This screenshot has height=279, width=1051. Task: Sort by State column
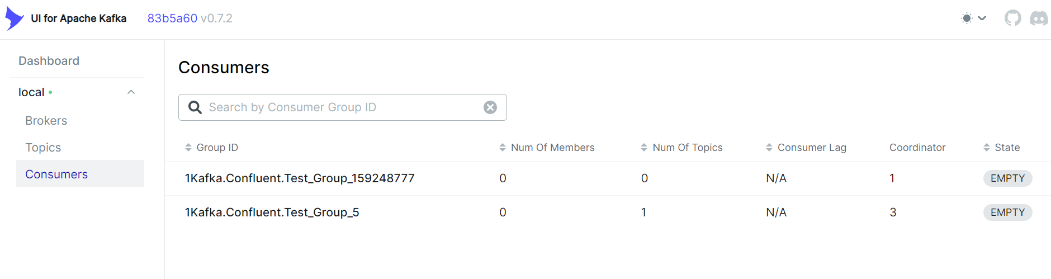[x=1001, y=148]
